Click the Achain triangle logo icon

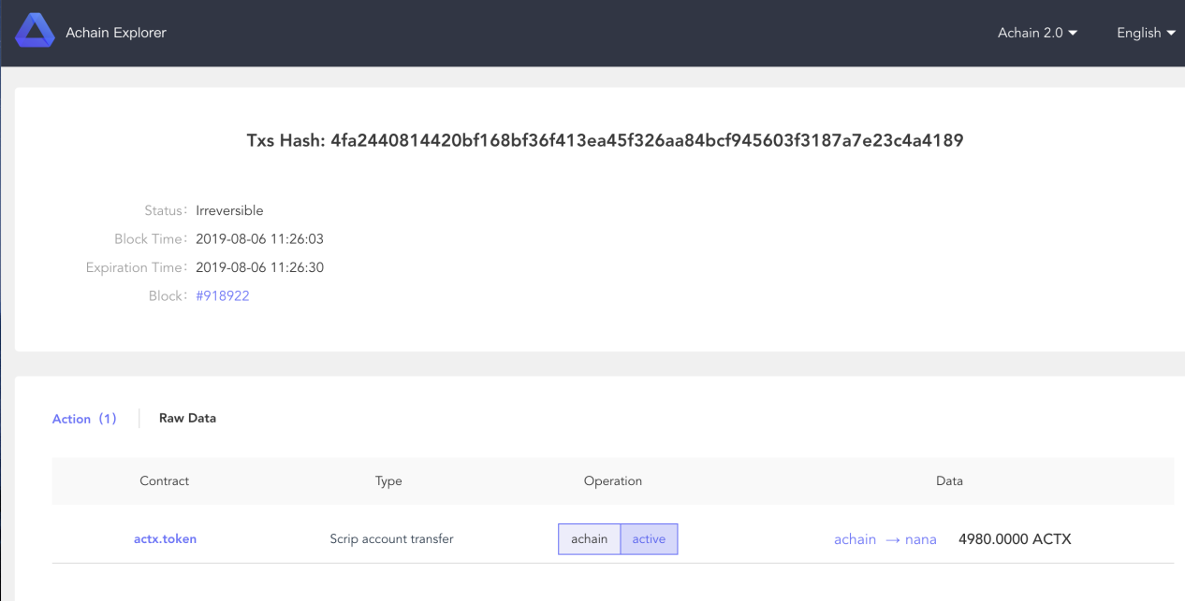(35, 32)
